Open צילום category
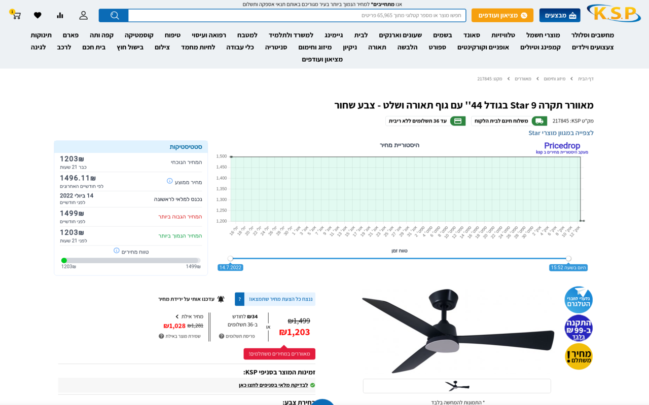This screenshot has height=405, width=649. pyautogui.click(x=162, y=47)
